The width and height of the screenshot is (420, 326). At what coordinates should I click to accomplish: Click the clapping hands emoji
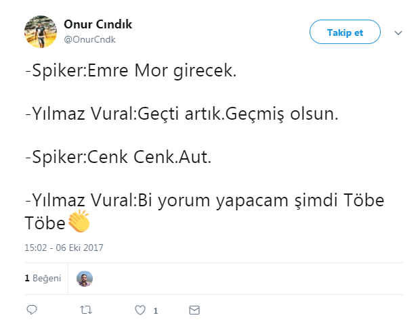tap(79, 221)
